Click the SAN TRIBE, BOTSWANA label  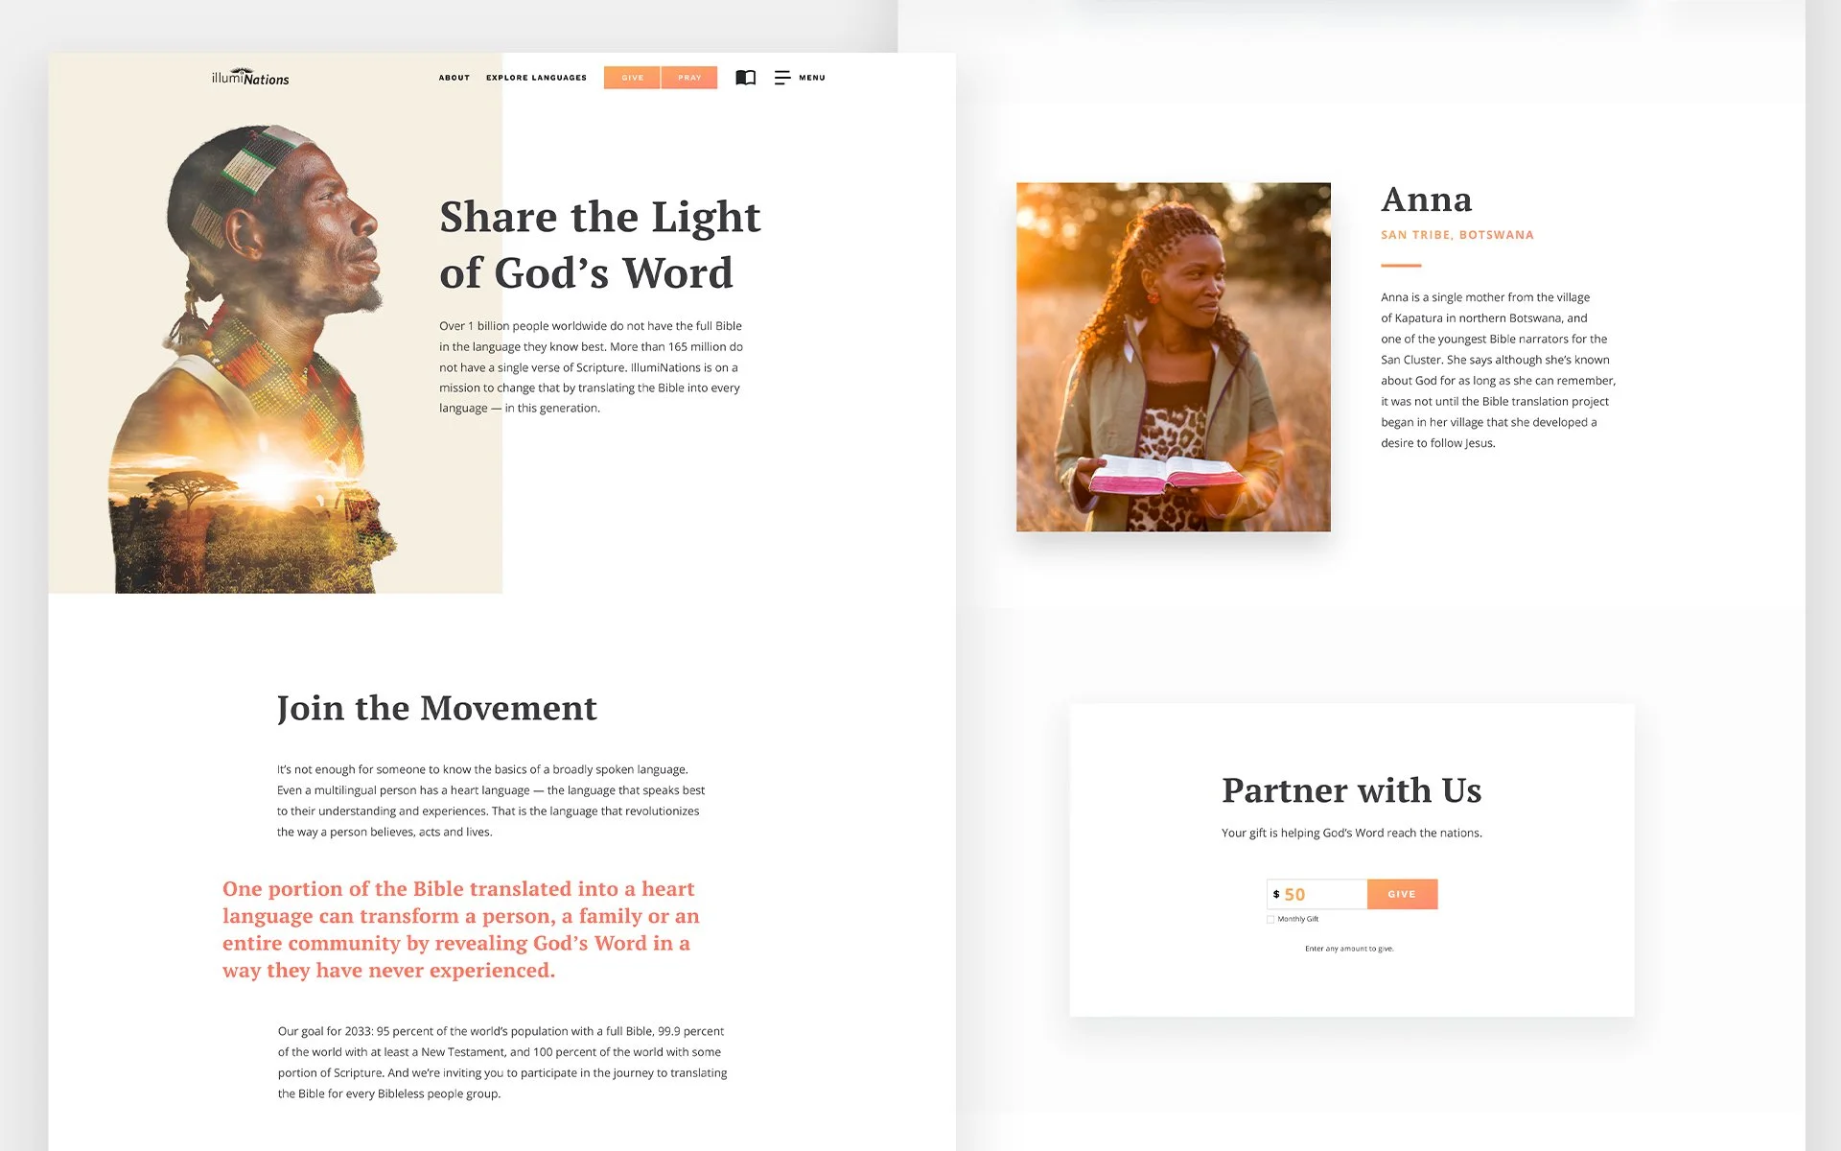click(1457, 235)
